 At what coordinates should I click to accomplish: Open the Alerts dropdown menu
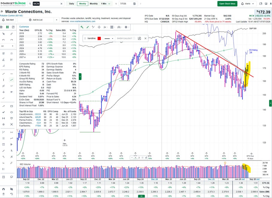[248, 4]
